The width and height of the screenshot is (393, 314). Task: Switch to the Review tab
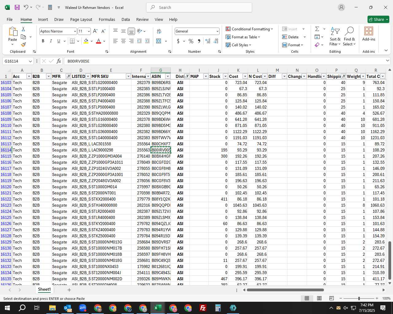142,19
